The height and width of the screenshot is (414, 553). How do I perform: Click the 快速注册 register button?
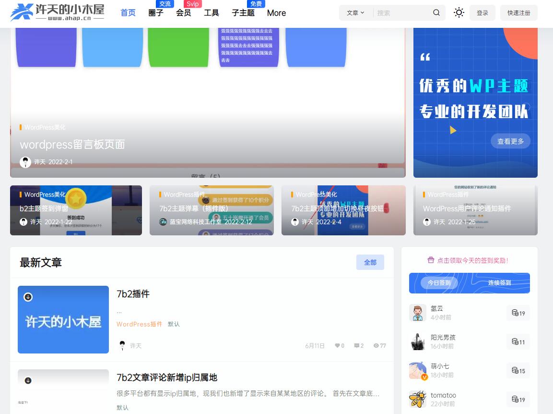[519, 12]
